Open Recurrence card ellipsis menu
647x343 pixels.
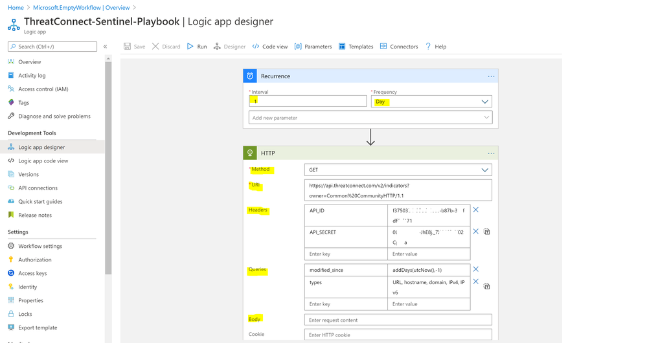tap(491, 76)
